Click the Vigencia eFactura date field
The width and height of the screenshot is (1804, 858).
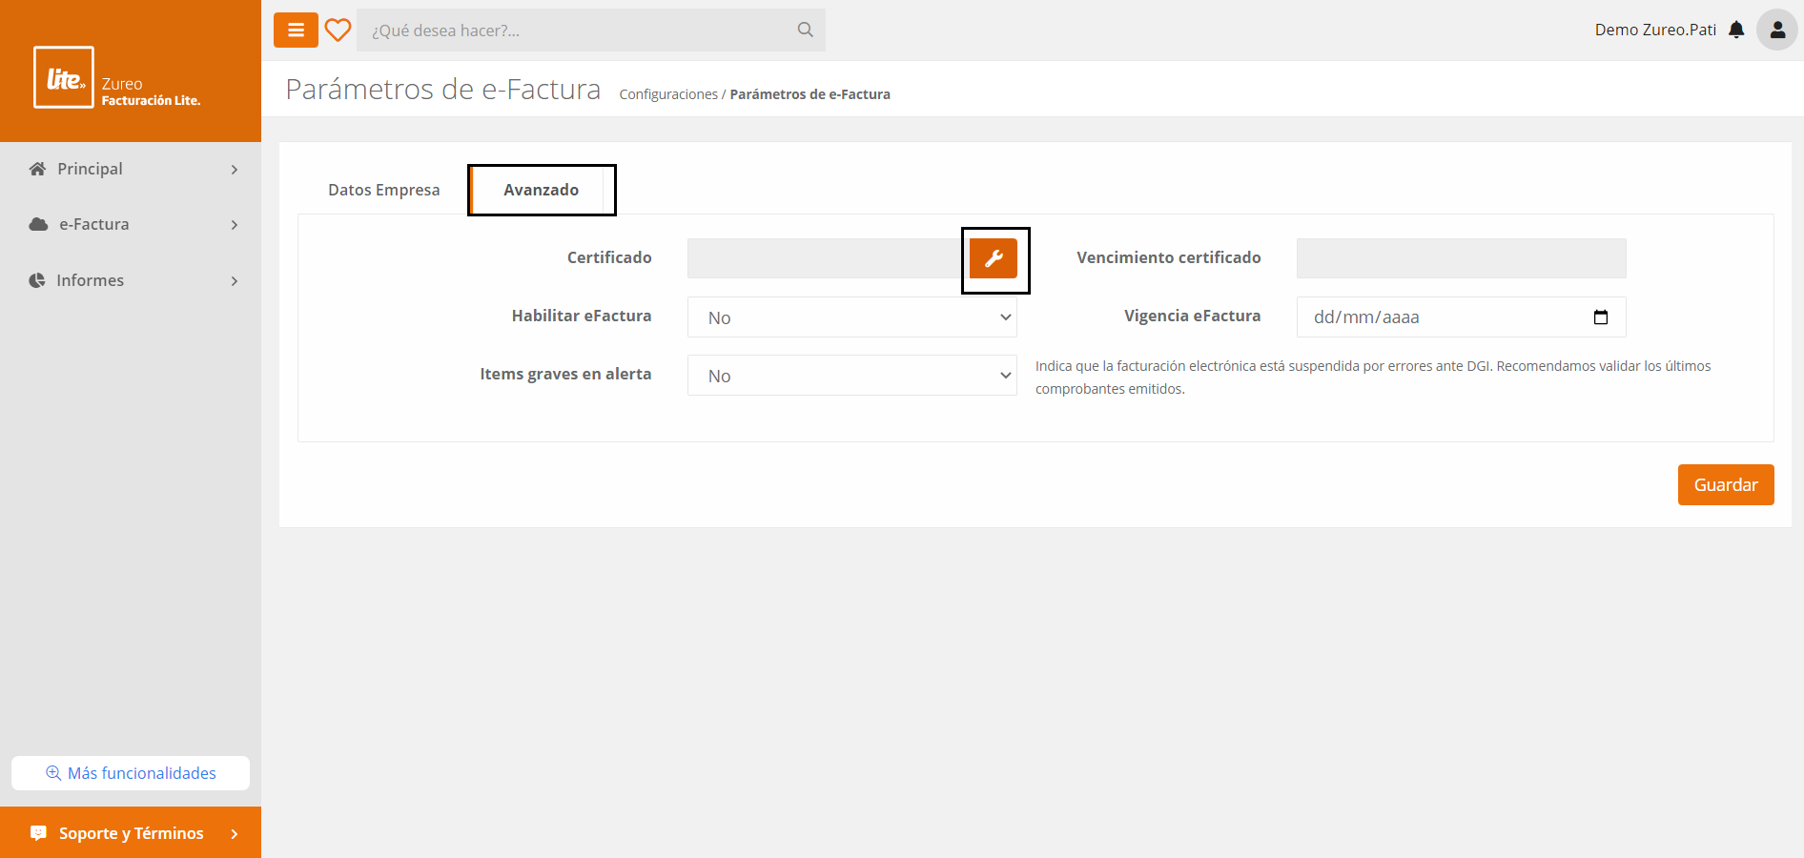[1461, 317]
